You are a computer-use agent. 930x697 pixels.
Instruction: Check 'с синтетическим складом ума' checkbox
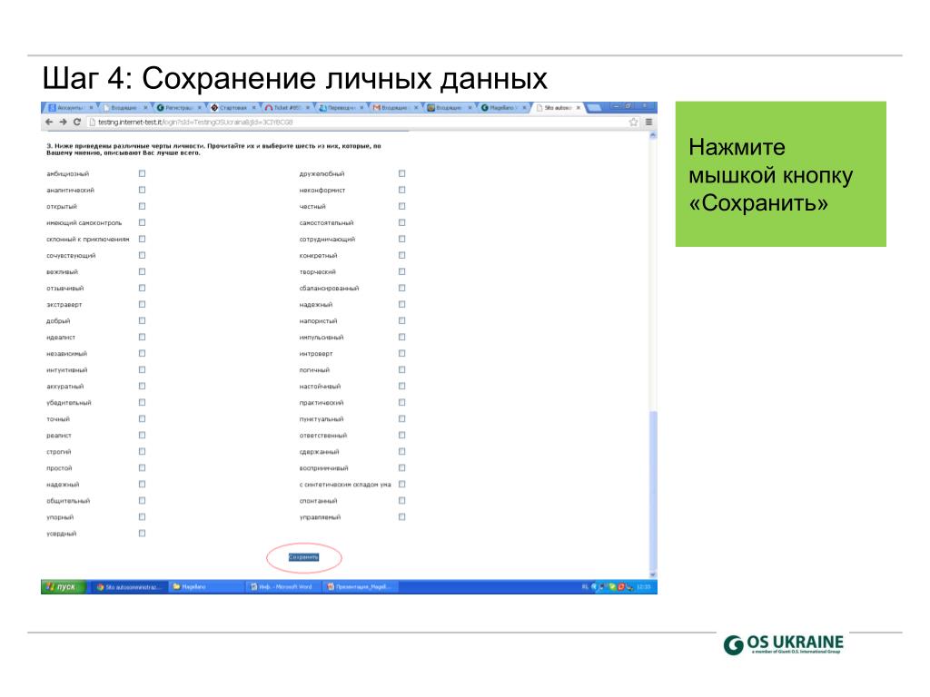(x=402, y=485)
